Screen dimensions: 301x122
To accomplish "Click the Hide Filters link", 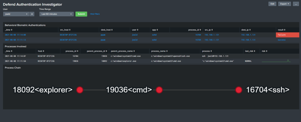I will pos(95,14).
